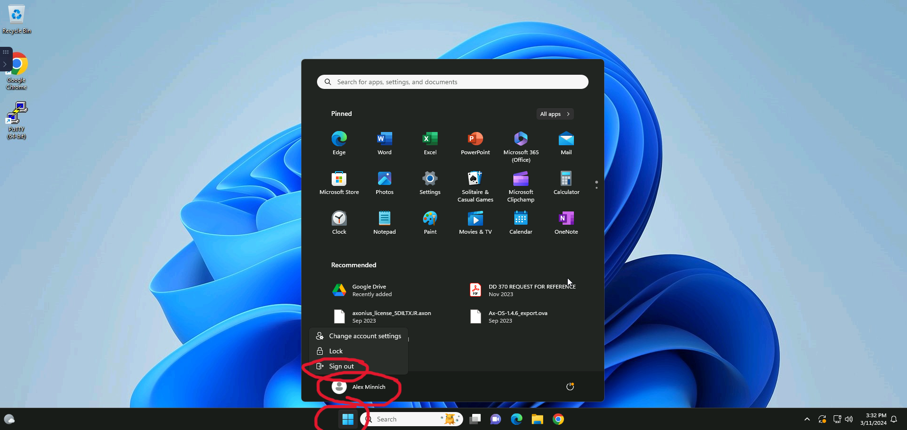Click the Windows Start button on taskbar
Screen dimensions: 907x430
348,419
